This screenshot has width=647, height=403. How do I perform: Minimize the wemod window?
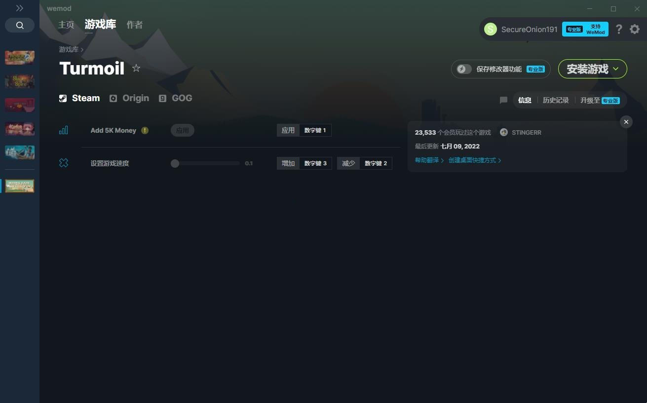591,8
